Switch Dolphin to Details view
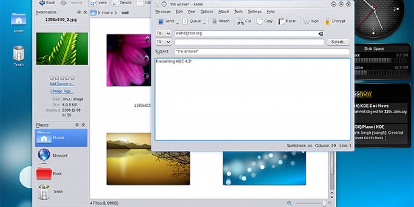The image size is (414, 207). [x=122, y=3]
